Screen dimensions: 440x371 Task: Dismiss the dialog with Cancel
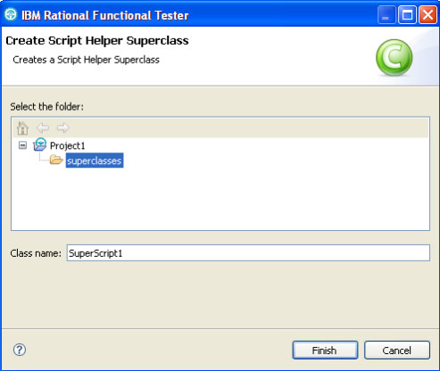[397, 350]
